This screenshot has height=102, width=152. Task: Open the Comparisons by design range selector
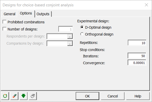70,43
